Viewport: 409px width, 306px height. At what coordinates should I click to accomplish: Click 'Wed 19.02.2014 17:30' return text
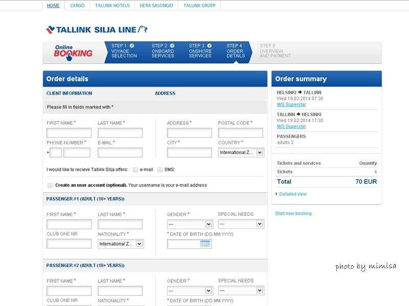(x=300, y=120)
